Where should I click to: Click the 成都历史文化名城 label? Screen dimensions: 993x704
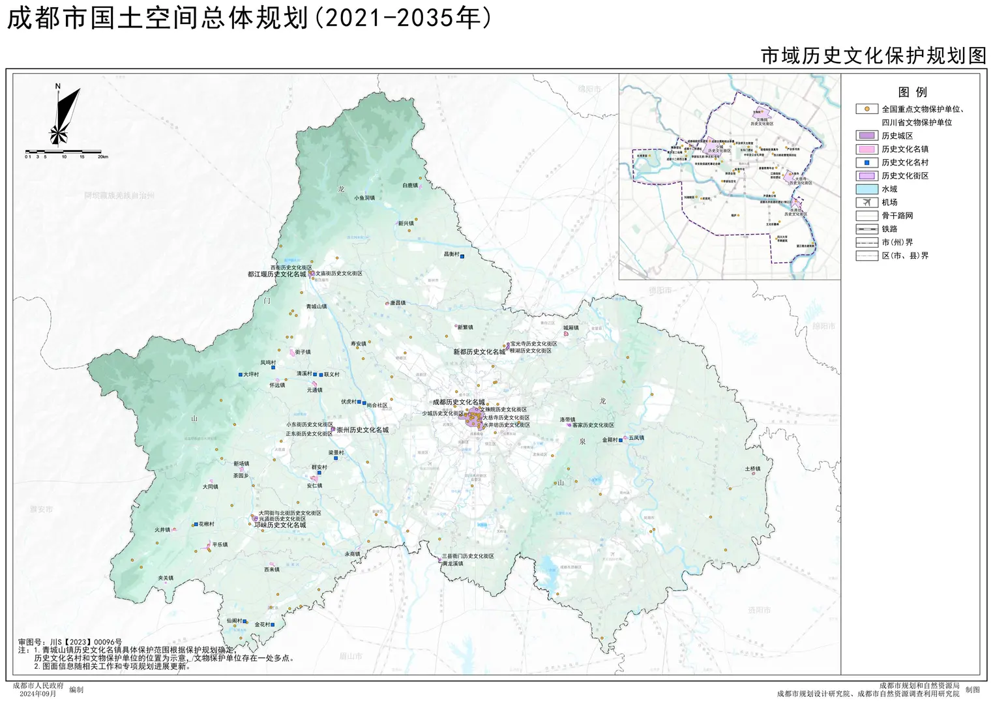(x=459, y=402)
